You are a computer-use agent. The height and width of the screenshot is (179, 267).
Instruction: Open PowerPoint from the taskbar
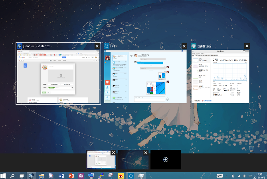point(71,176)
